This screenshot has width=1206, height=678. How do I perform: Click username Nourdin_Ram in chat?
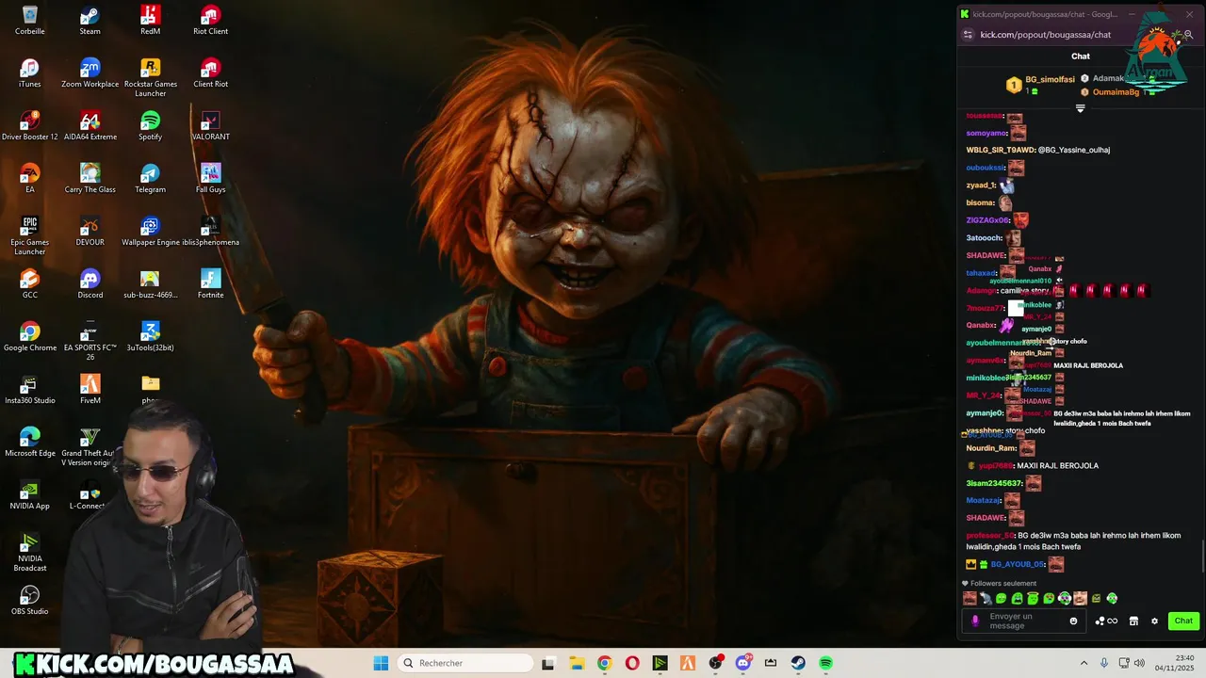pyautogui.click(x=991, y=448)
